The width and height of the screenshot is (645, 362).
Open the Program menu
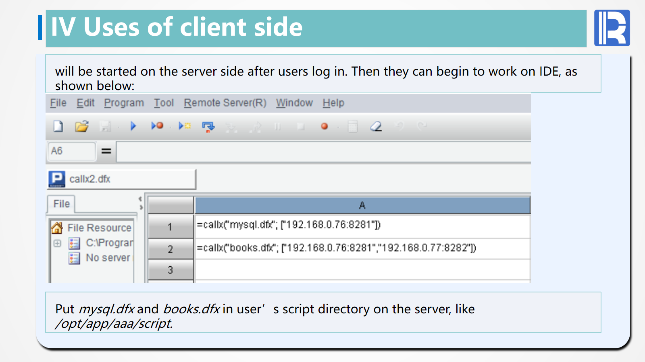tap(124, 103)
